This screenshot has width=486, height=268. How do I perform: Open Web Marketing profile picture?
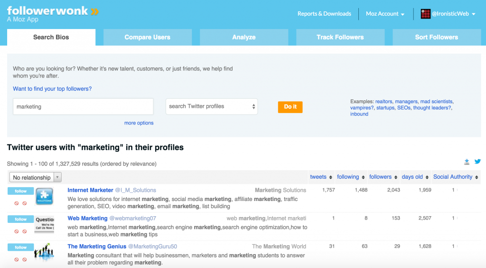pyautogui.click(x=44, y=224)
